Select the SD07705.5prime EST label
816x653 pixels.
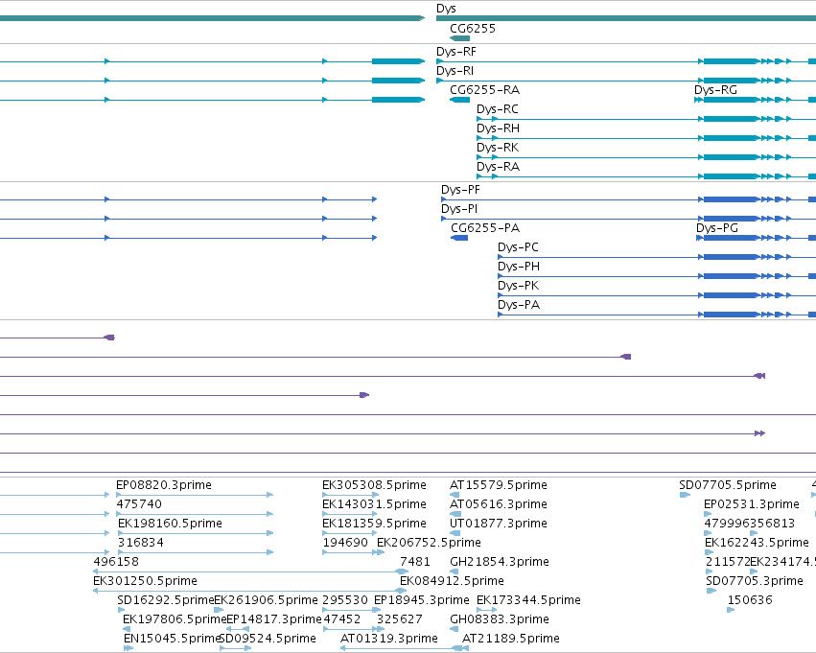point(728,485)
